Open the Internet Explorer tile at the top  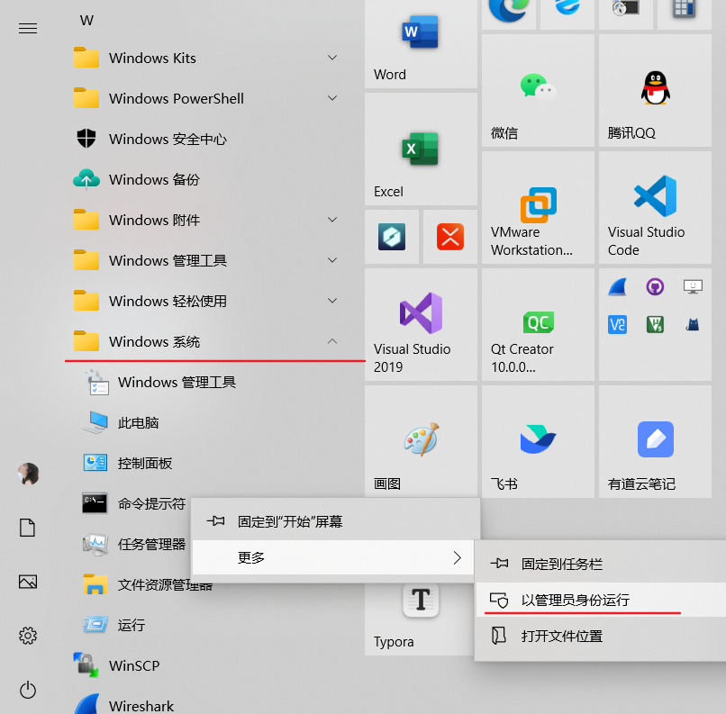pyautogui.click(x=567, y=14)
